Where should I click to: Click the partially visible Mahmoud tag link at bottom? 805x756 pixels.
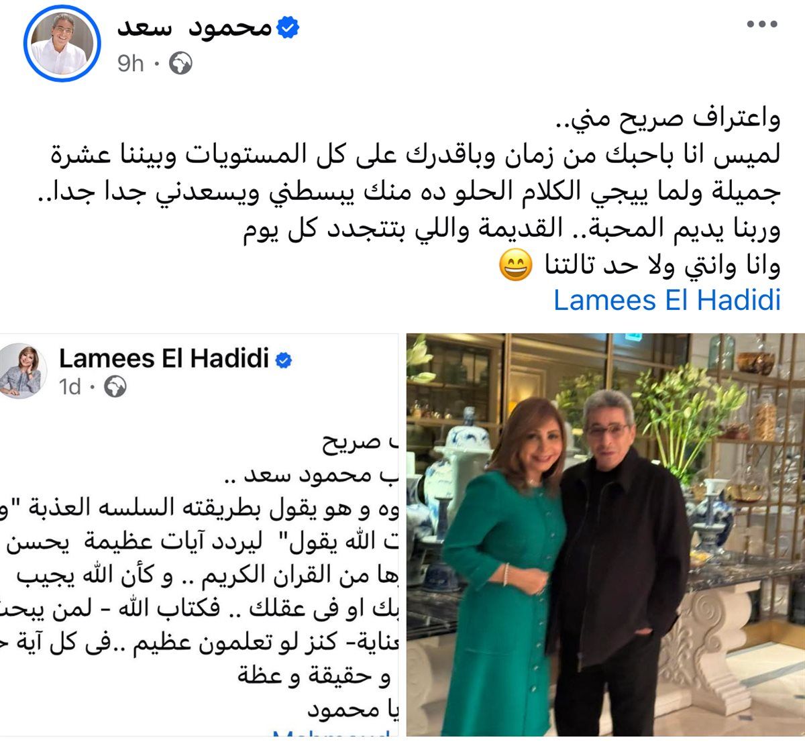331,733
